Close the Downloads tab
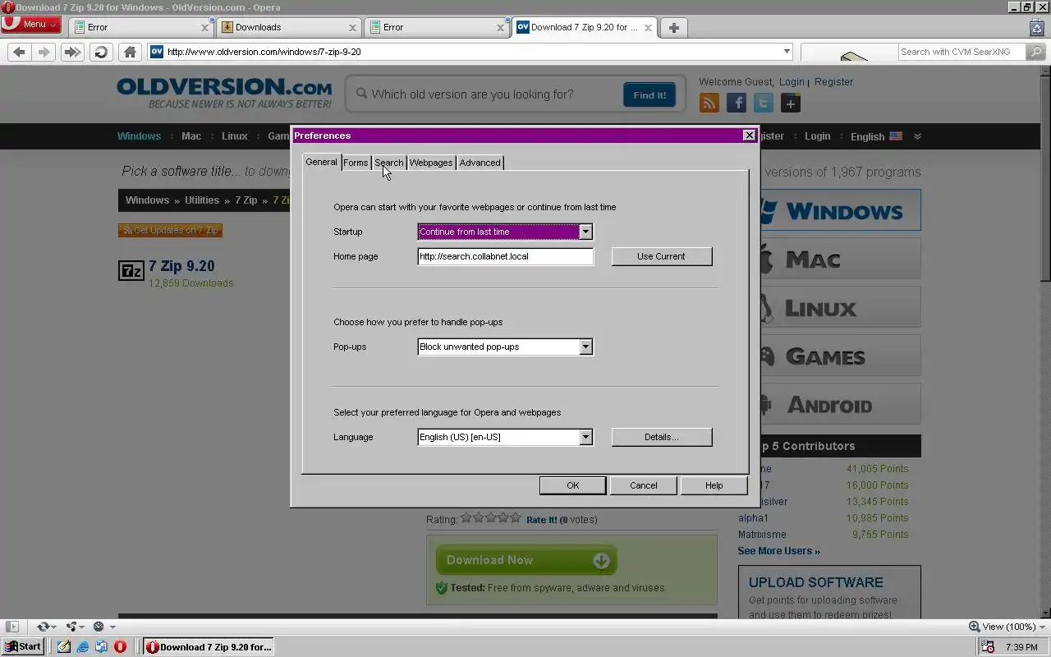This screenshot has width=1051, height=657. click(x=353, y=27)
